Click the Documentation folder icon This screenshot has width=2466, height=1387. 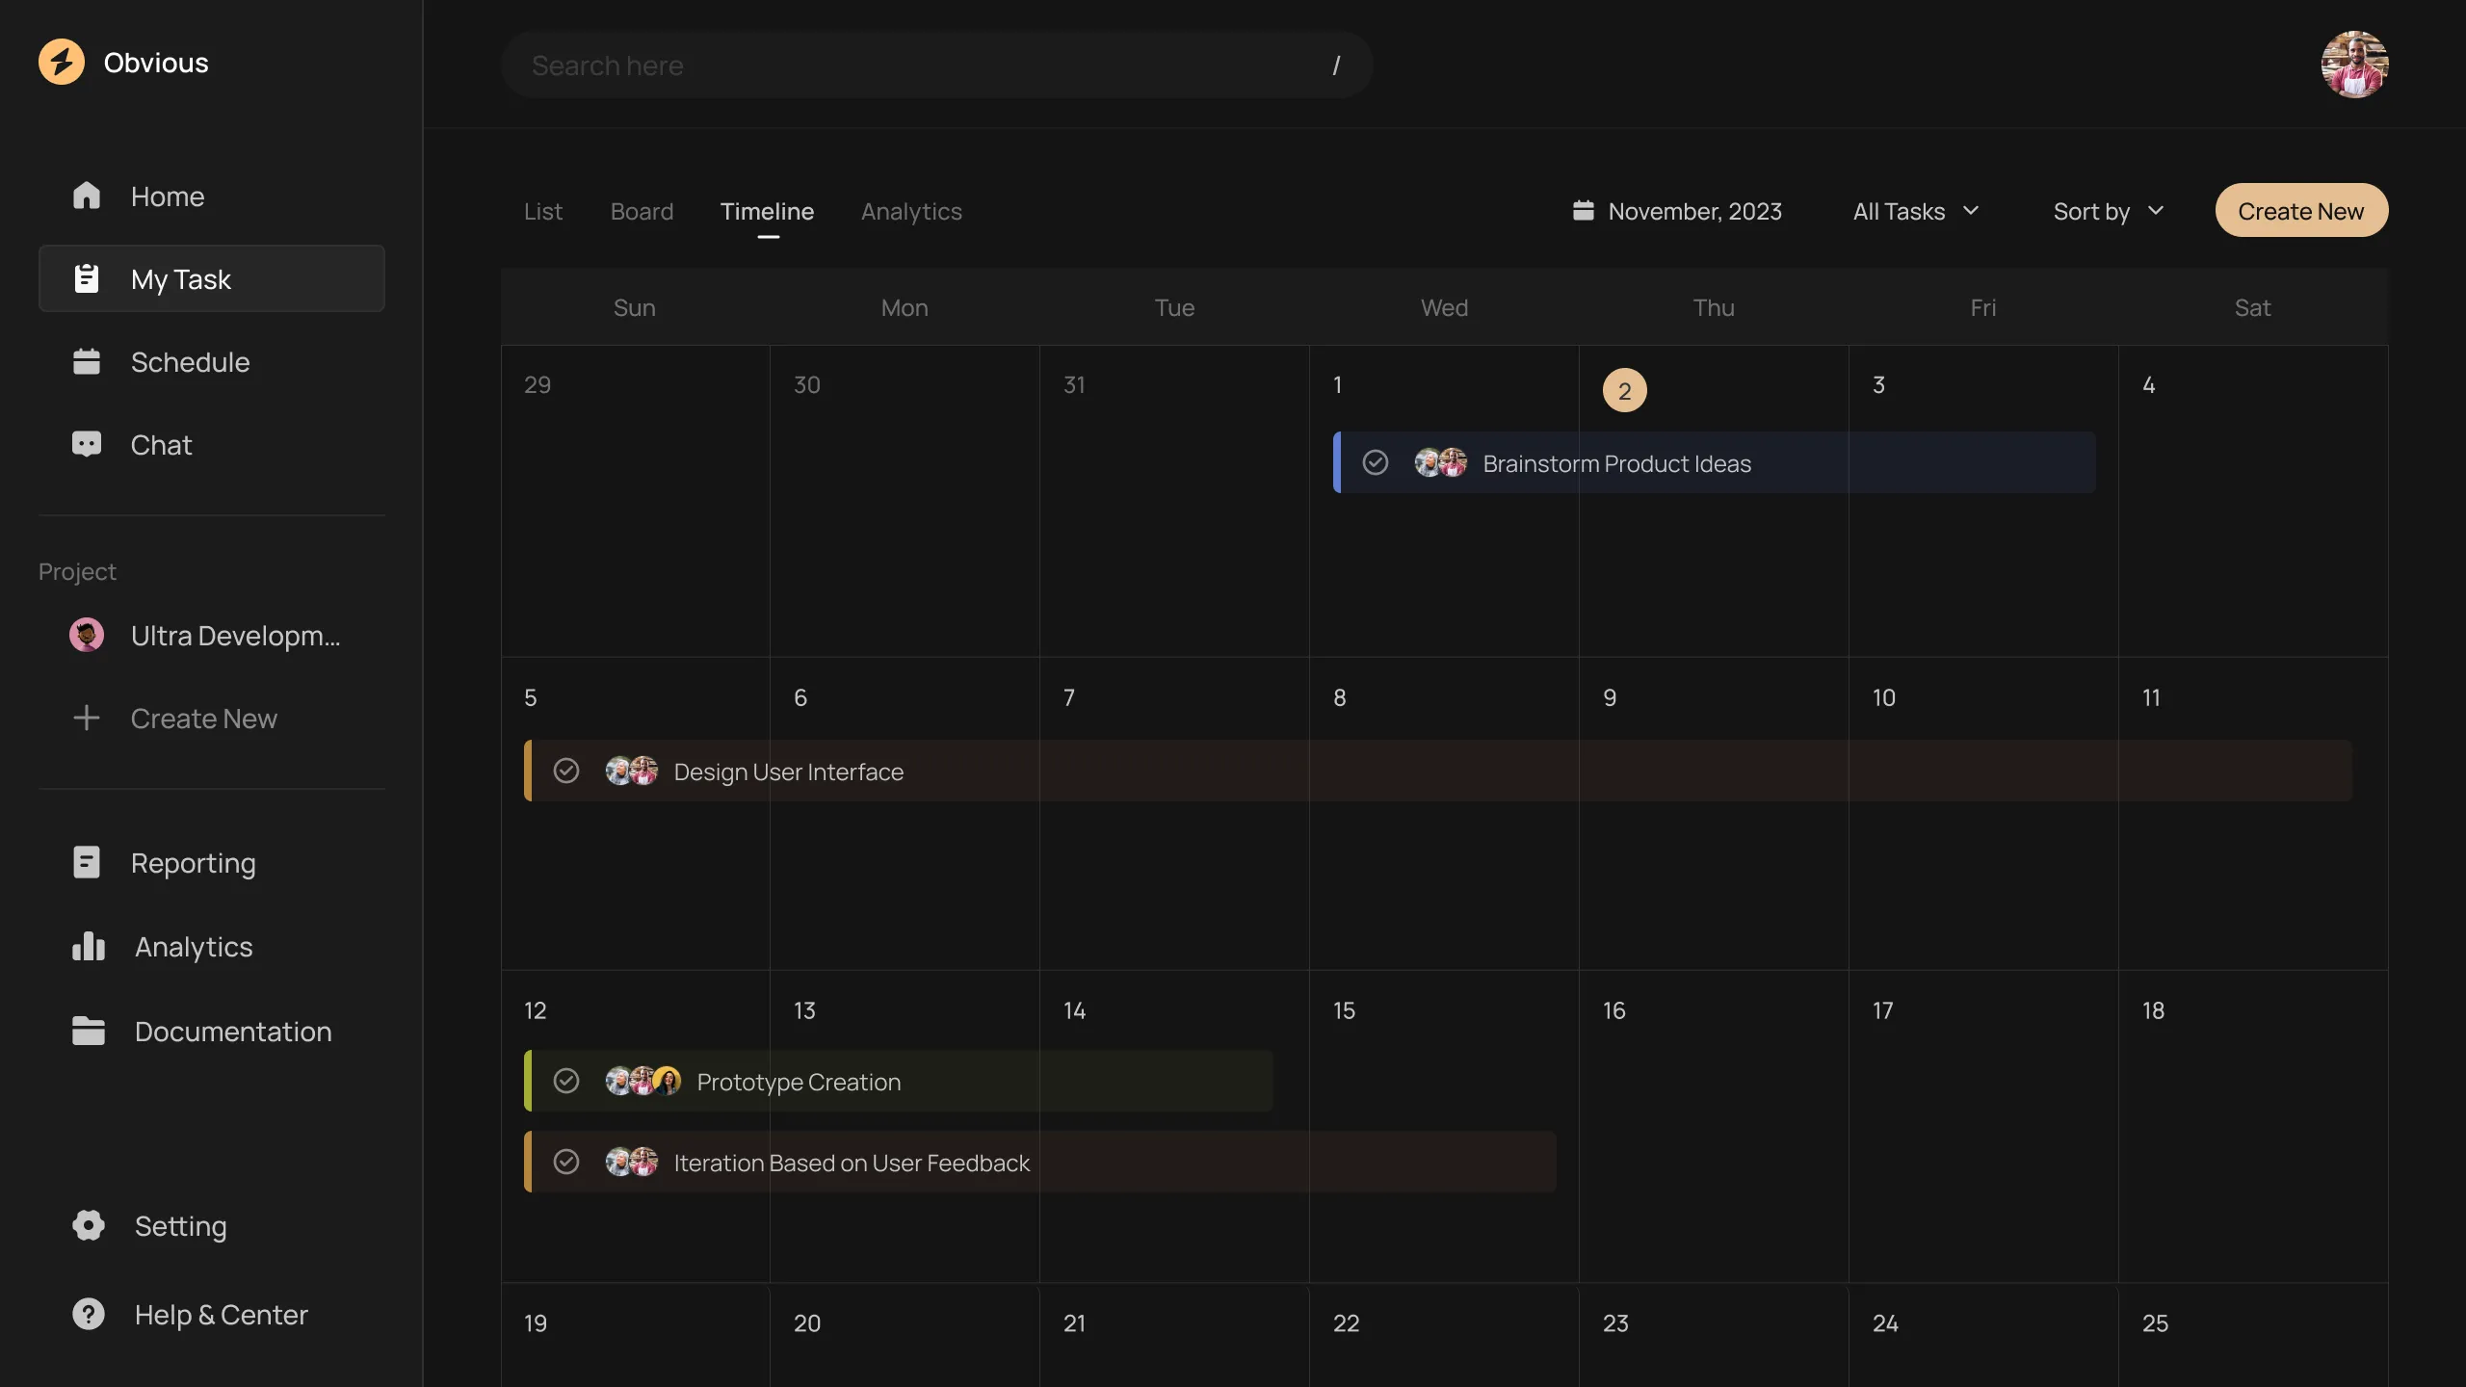click(89, 1031)
